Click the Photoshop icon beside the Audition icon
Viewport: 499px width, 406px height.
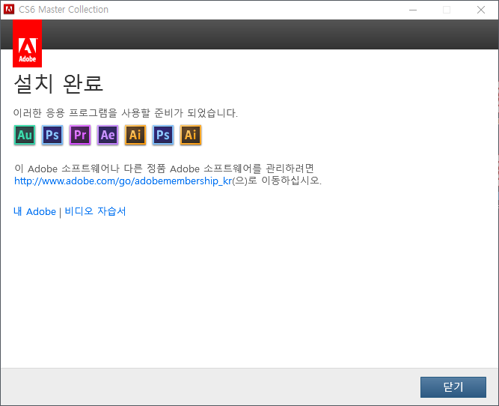52,135
